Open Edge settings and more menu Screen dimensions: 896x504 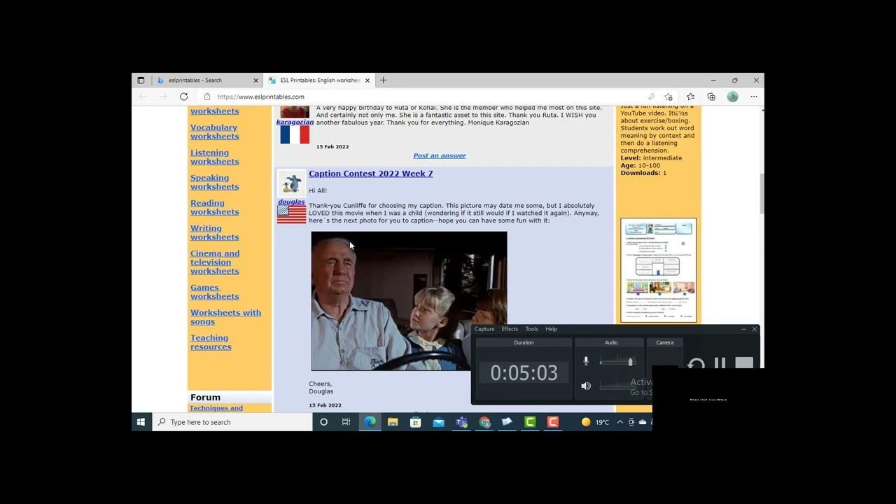[x=754, y=97]
